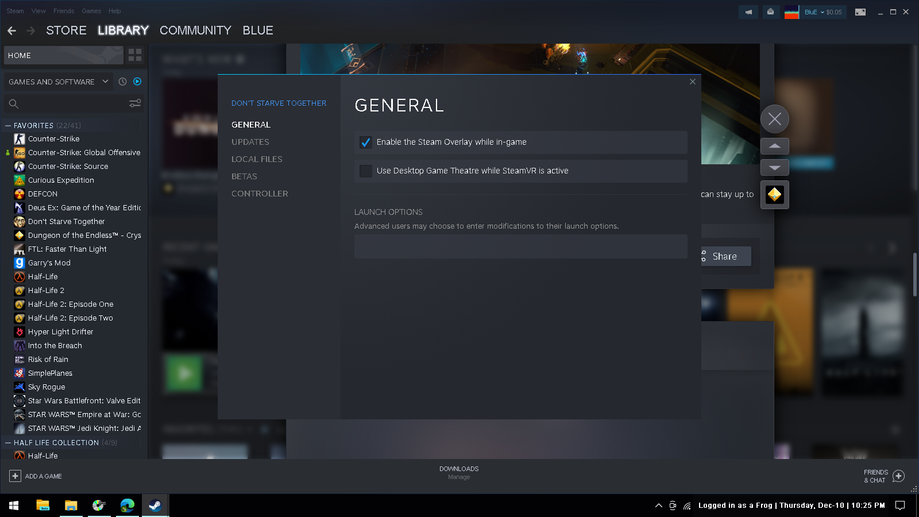Move down with the down-arrow button

(775, 168)
